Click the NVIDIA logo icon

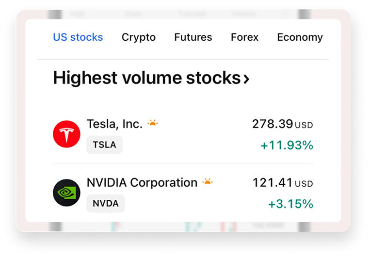tap(66, 193)
